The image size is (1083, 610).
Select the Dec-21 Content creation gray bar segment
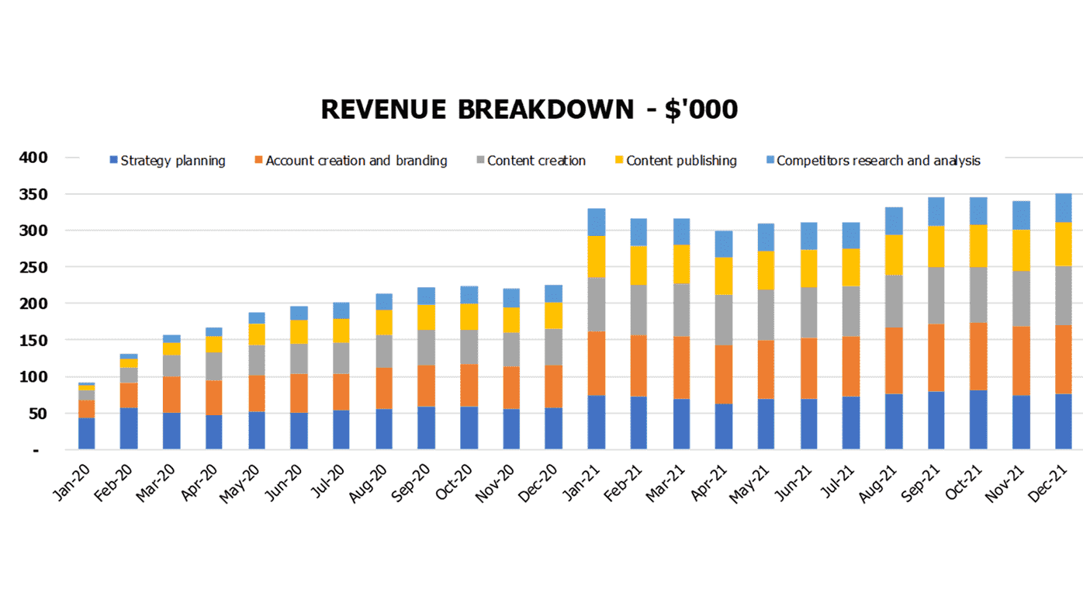pyautogui.click(x=1064, y=296)
